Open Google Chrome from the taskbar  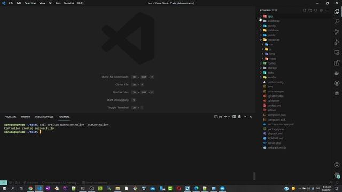pos(30,188)
